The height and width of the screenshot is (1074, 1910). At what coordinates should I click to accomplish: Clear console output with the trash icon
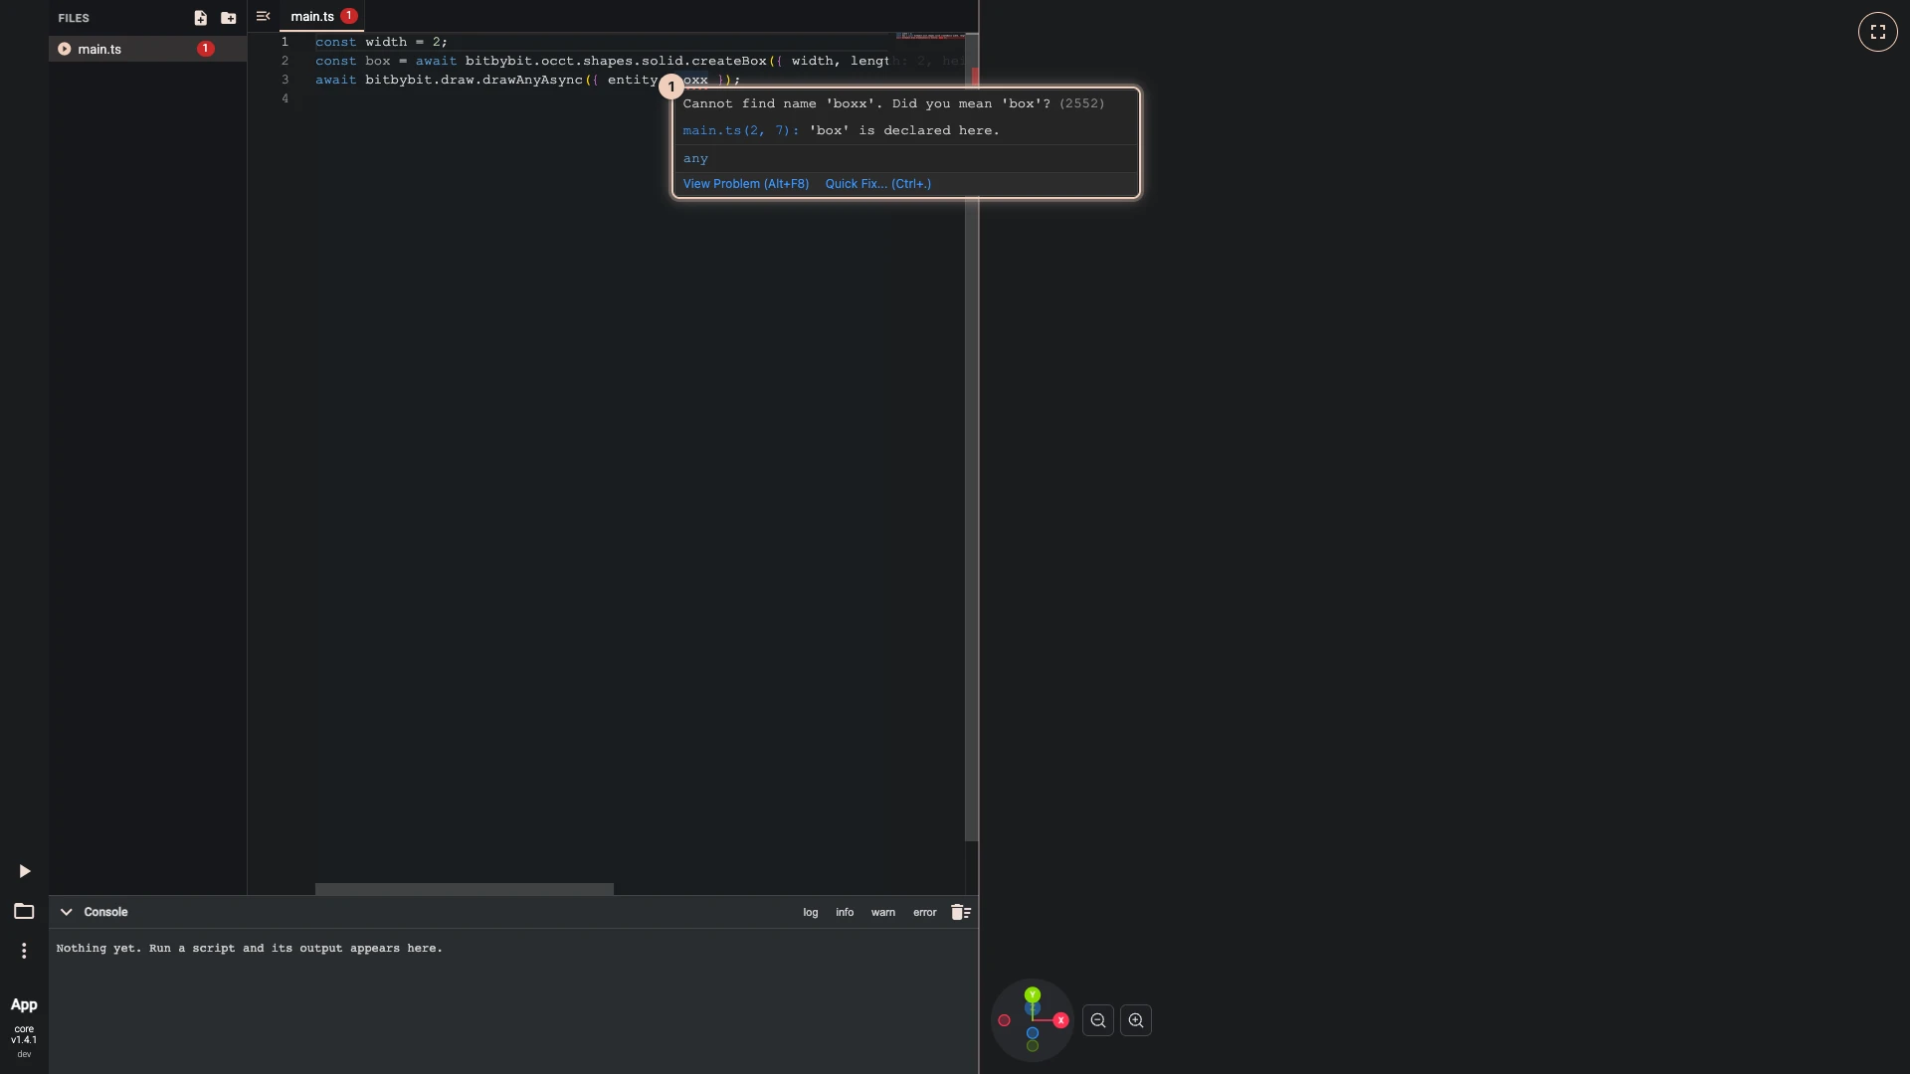click(x=960, y=912)
